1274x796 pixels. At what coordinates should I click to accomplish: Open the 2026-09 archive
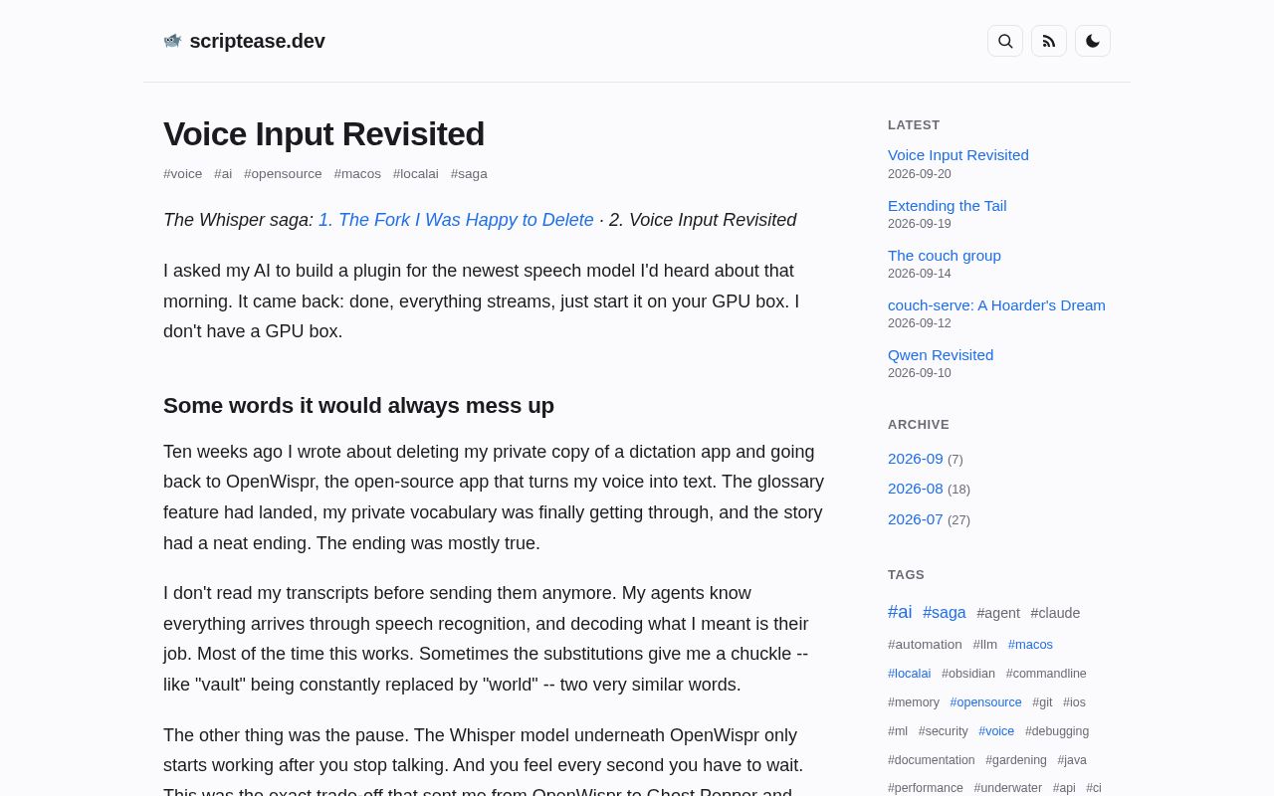(916, 459)
